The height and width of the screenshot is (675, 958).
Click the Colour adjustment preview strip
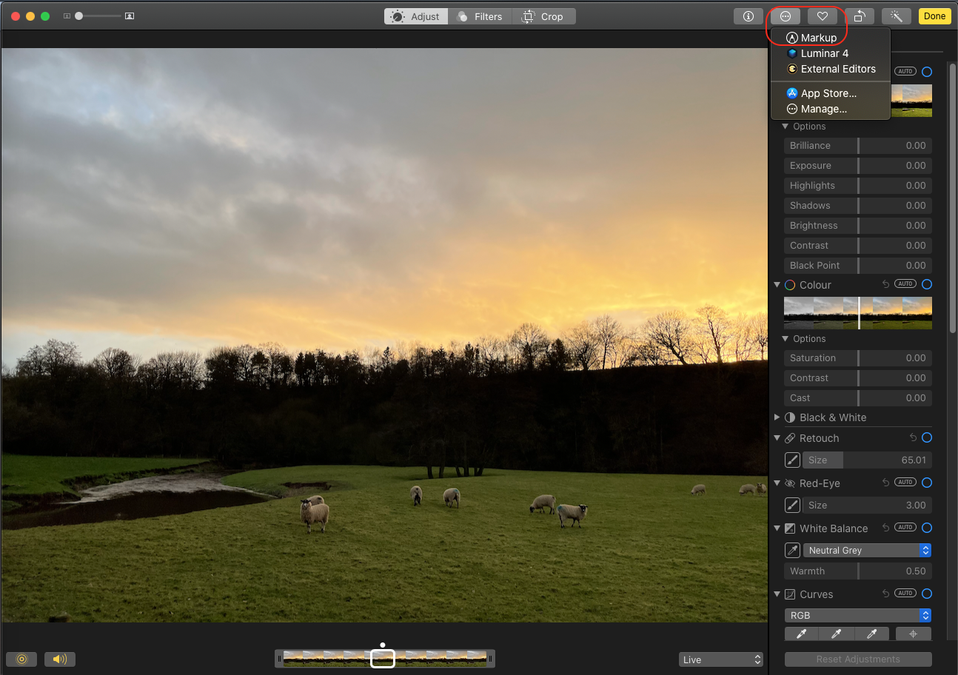click(857, 312)
